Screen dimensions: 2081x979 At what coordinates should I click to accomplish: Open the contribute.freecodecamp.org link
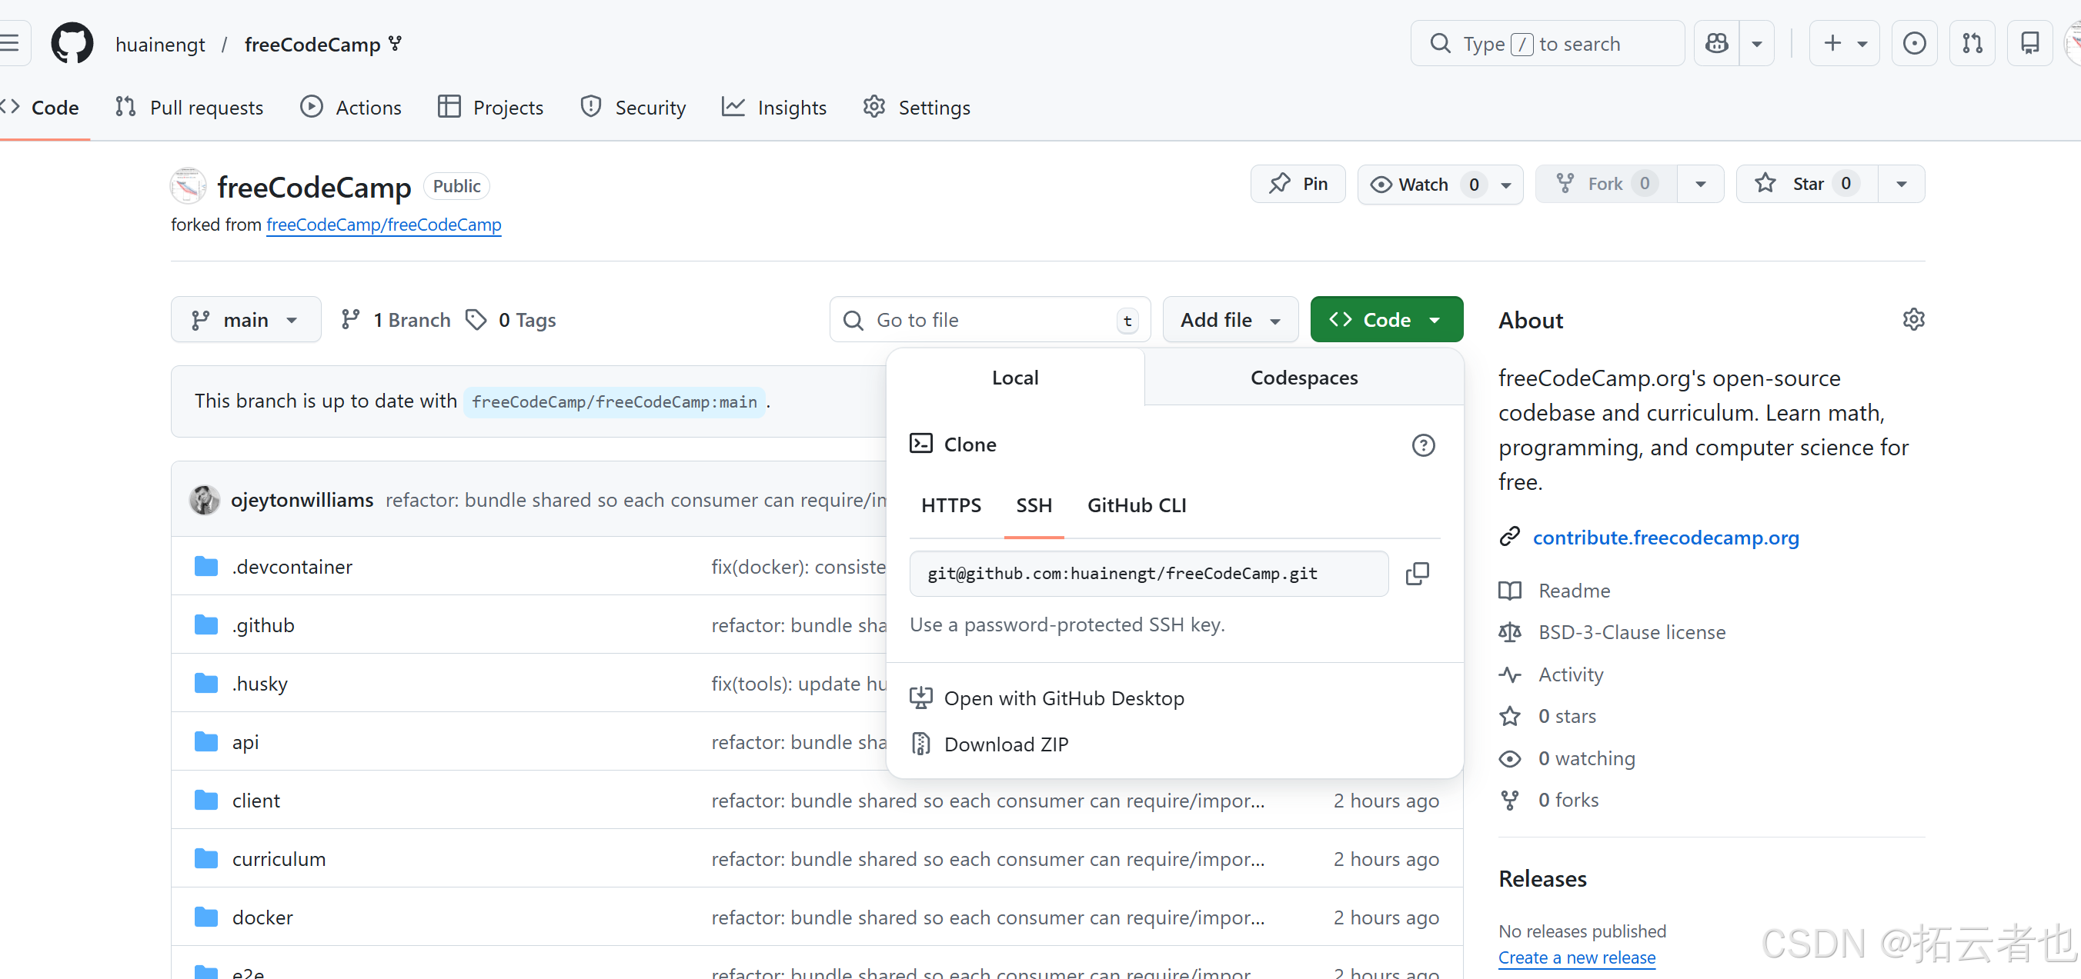1665,538
